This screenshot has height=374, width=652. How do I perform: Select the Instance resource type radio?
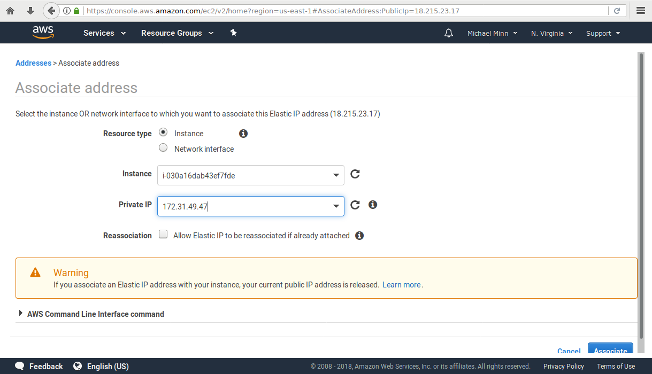163,133
